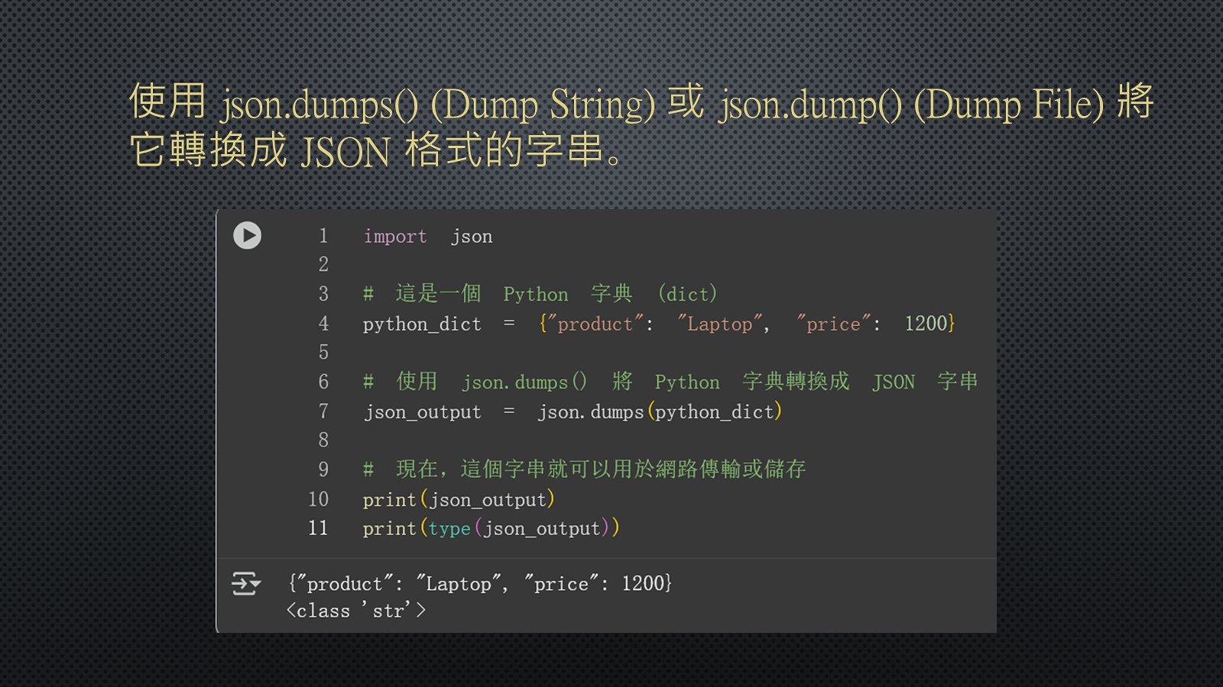The width and height of the screenshot is (1223, 687).
Task: Click the print(json_output) statement
Action: [x=458, y=500]
